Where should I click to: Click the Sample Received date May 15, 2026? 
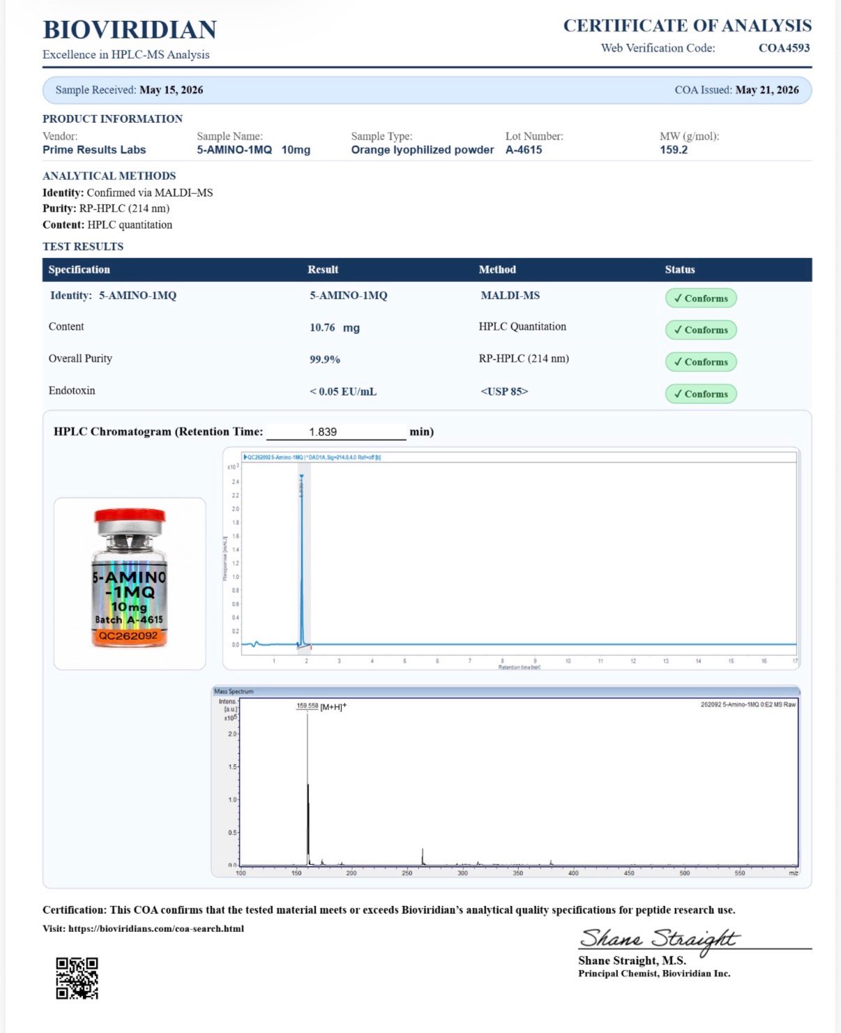pyautogui.click(x=172, y=90)
